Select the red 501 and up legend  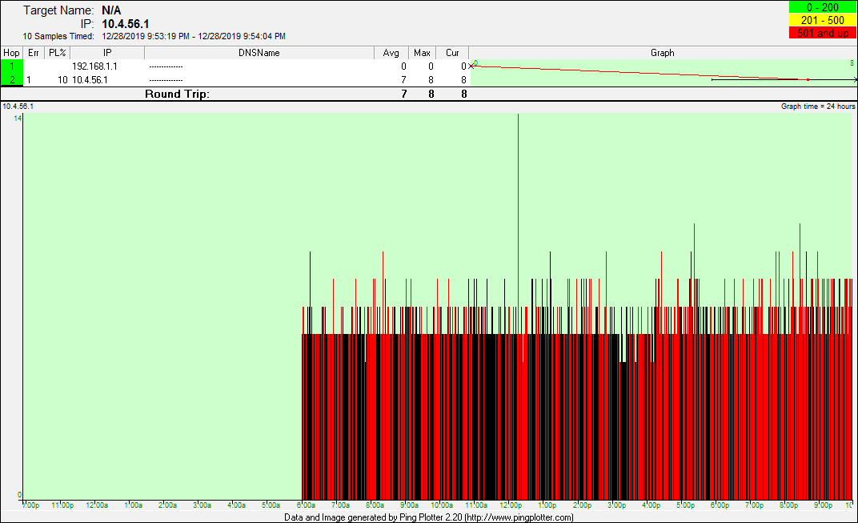click(x=822, y=33)
